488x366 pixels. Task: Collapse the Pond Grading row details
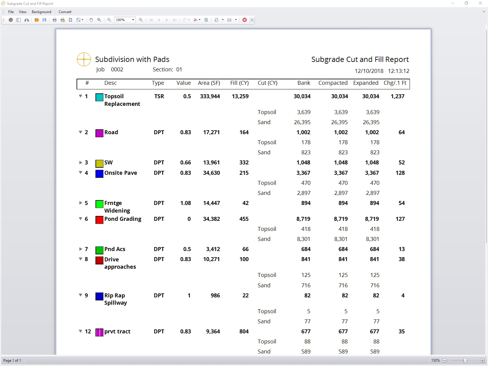[80, 219]
